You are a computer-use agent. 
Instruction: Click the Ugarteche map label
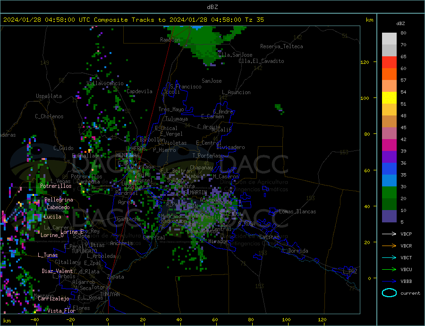(x=127, y=219)
